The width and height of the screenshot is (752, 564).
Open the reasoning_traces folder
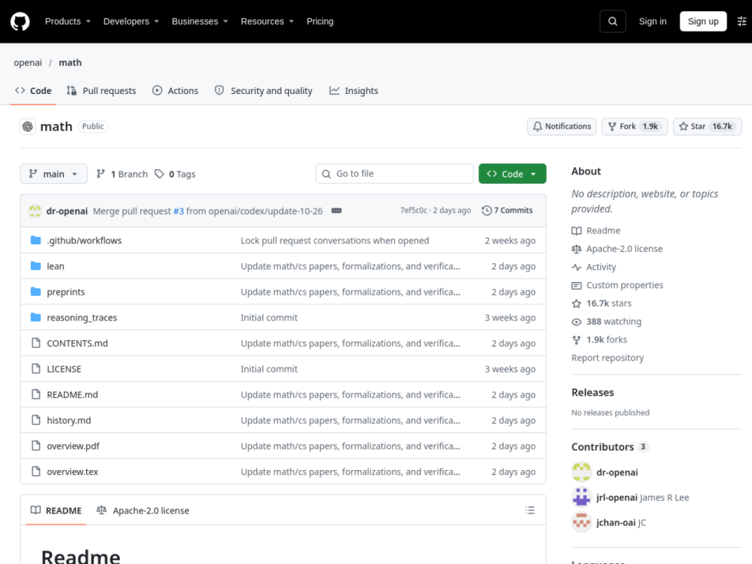click(x=82, y=318)
